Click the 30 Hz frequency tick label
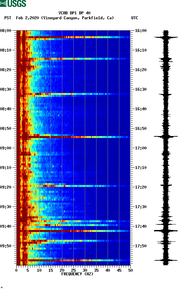Screen dimensions: 180x291 coord(85,270)
